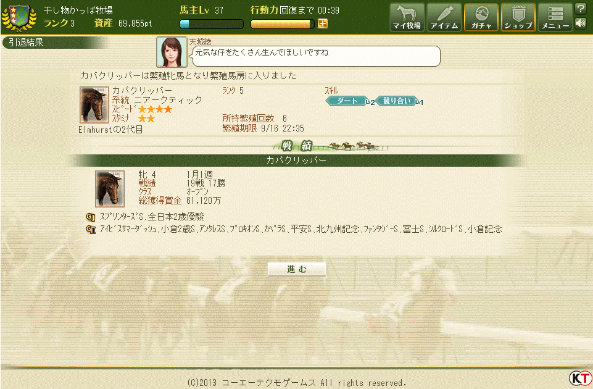Click the text 所持繁殖回数 6
Image resolution: width=593 pixels, height=389 pixels.
point(254,119)
